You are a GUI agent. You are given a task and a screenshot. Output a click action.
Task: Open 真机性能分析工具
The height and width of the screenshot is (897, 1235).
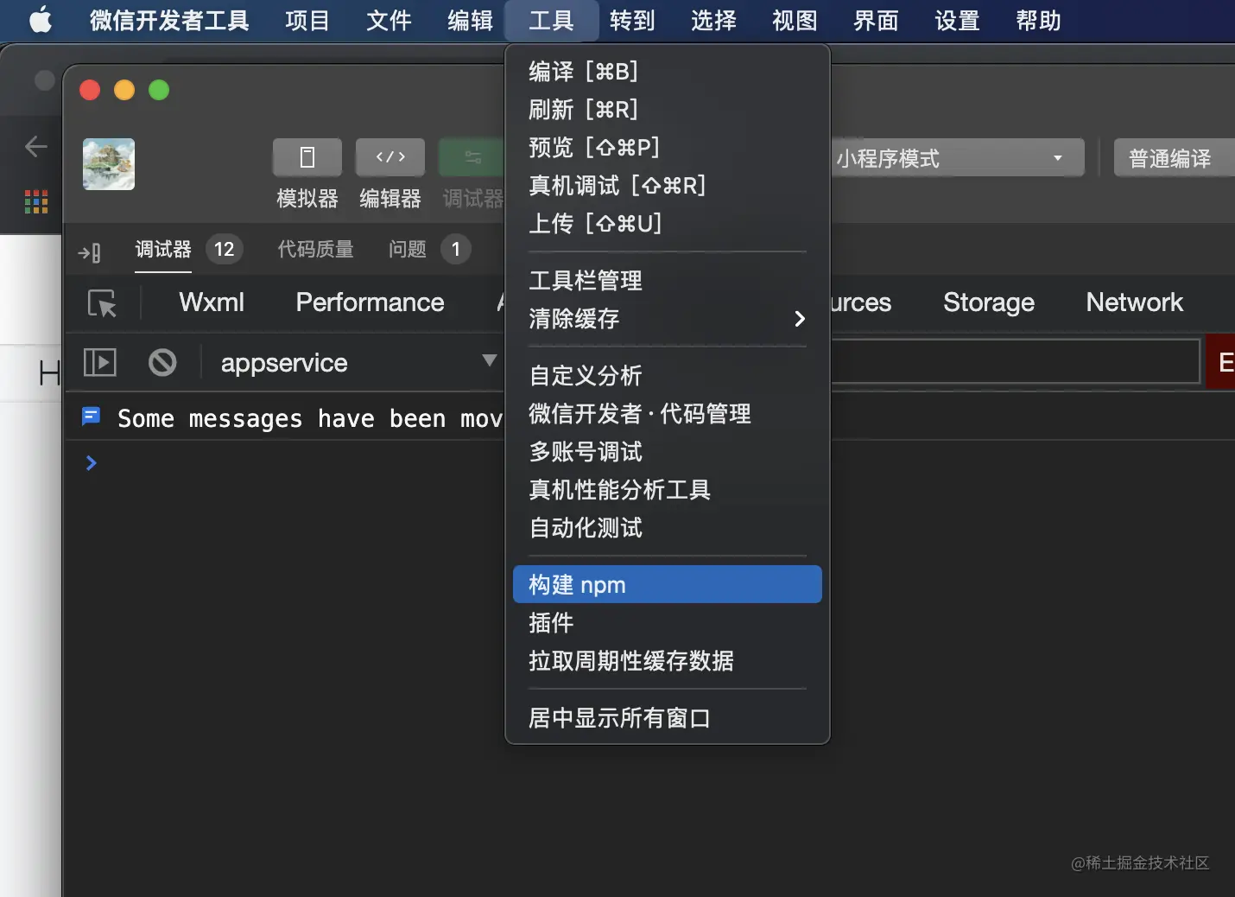point(667,489)
